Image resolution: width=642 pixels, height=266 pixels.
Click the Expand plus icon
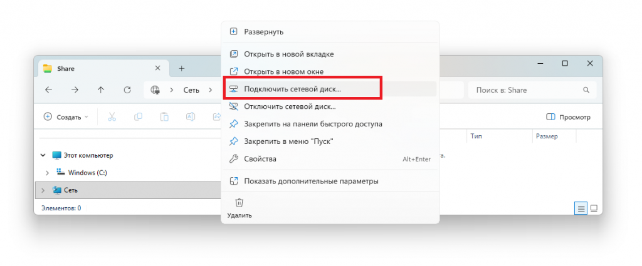click(x=233, y=31)
